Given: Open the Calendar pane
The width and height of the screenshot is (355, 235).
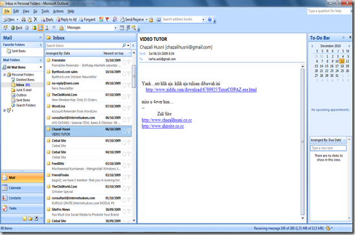Looking at the screenshot, I should pyautogui.click(x=23, y=188).
